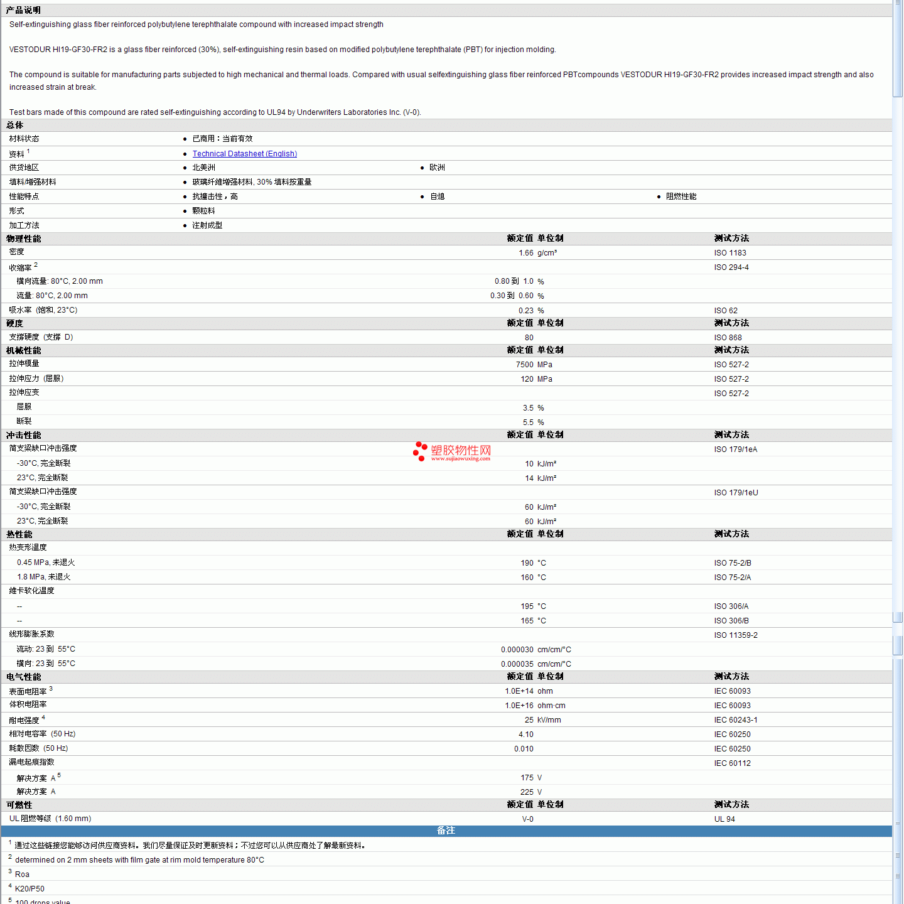Image resolution: width=904 pixels, height=904 pixels.
Task: Click the ISO 75-2/A test method
Action: click(x=733, y=578)
